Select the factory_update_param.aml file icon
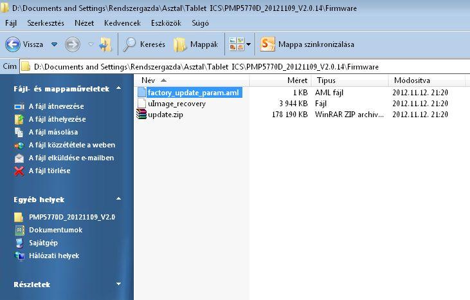The image size is (470, 300). [x=141, y=93]
